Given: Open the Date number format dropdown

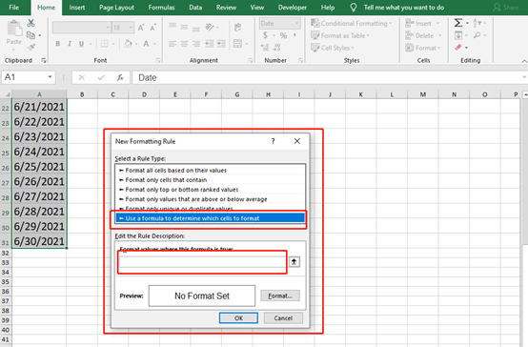Looking at the screenshot, I should 296,23.
